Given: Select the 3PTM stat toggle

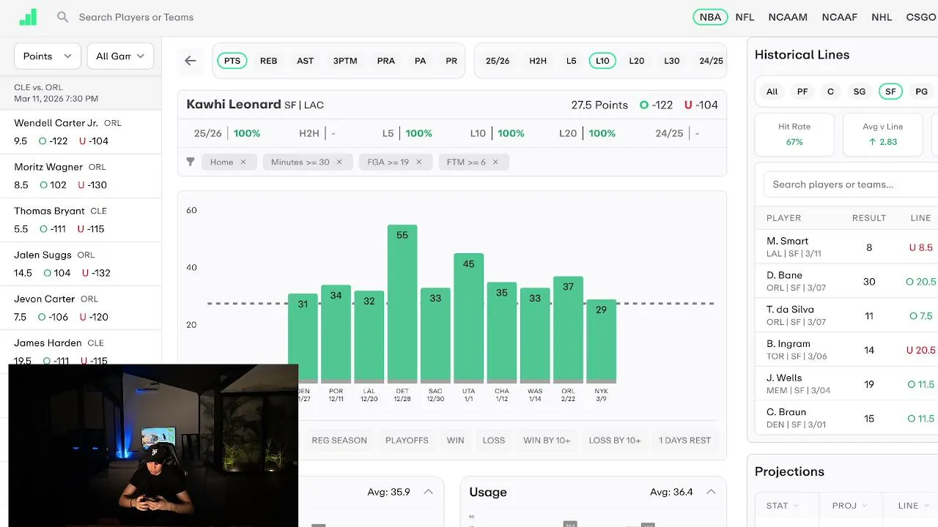Looking at the screenshot, I should click(345, 61).
